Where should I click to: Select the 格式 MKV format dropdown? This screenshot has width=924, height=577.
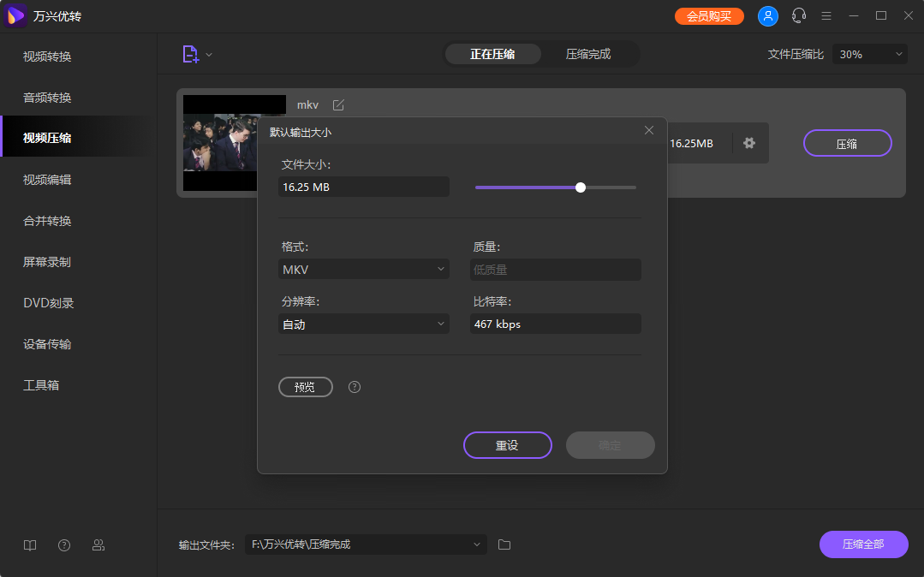[363, 268]
